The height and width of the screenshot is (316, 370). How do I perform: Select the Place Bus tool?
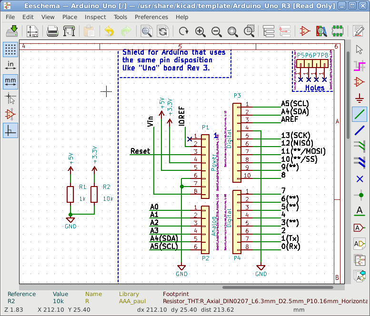(360, 130)
